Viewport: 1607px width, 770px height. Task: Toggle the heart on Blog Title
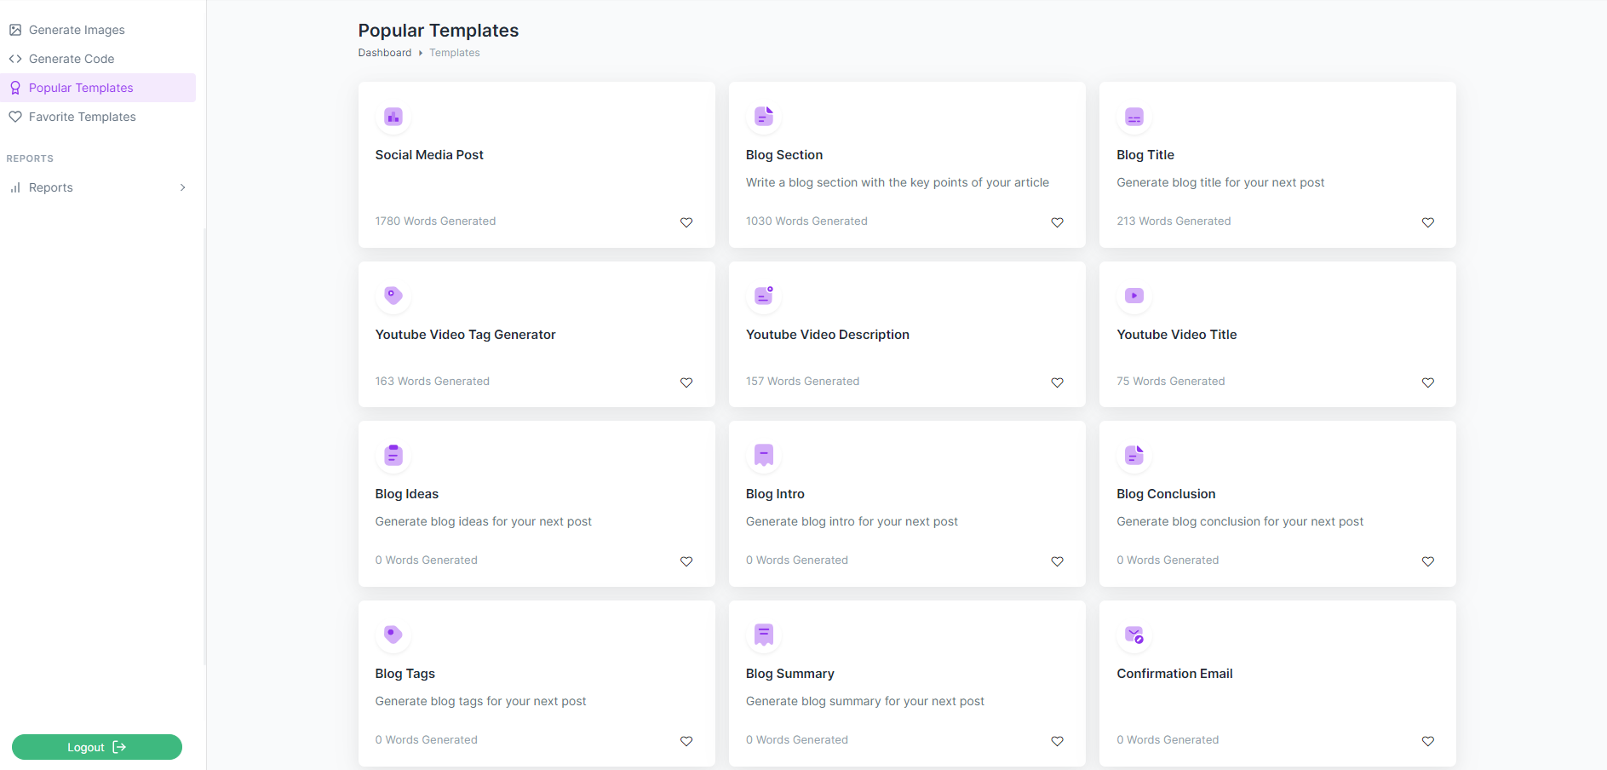[1427, 222]
